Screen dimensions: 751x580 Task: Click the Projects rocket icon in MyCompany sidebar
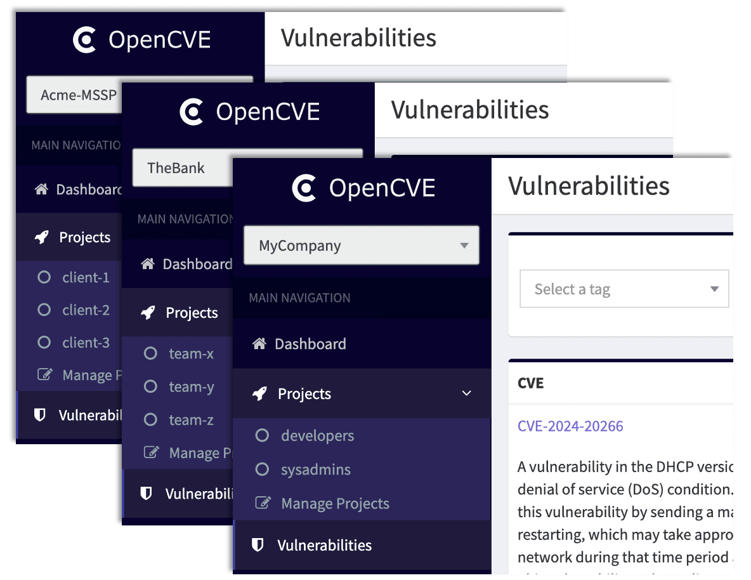click(260, 393)
